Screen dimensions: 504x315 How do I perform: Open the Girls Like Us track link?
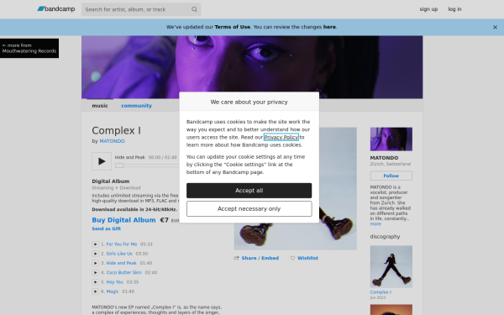click(119, 254)
